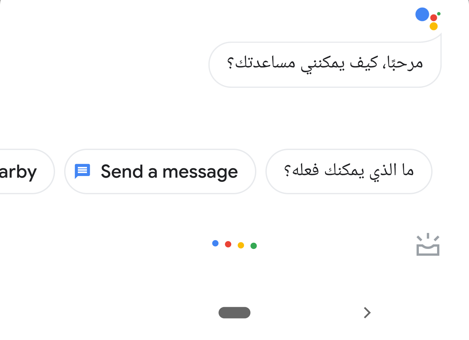Screen dimensions: 469x340
Task: Tap the Google Assistant logo
Action: [x=428, y=19]
